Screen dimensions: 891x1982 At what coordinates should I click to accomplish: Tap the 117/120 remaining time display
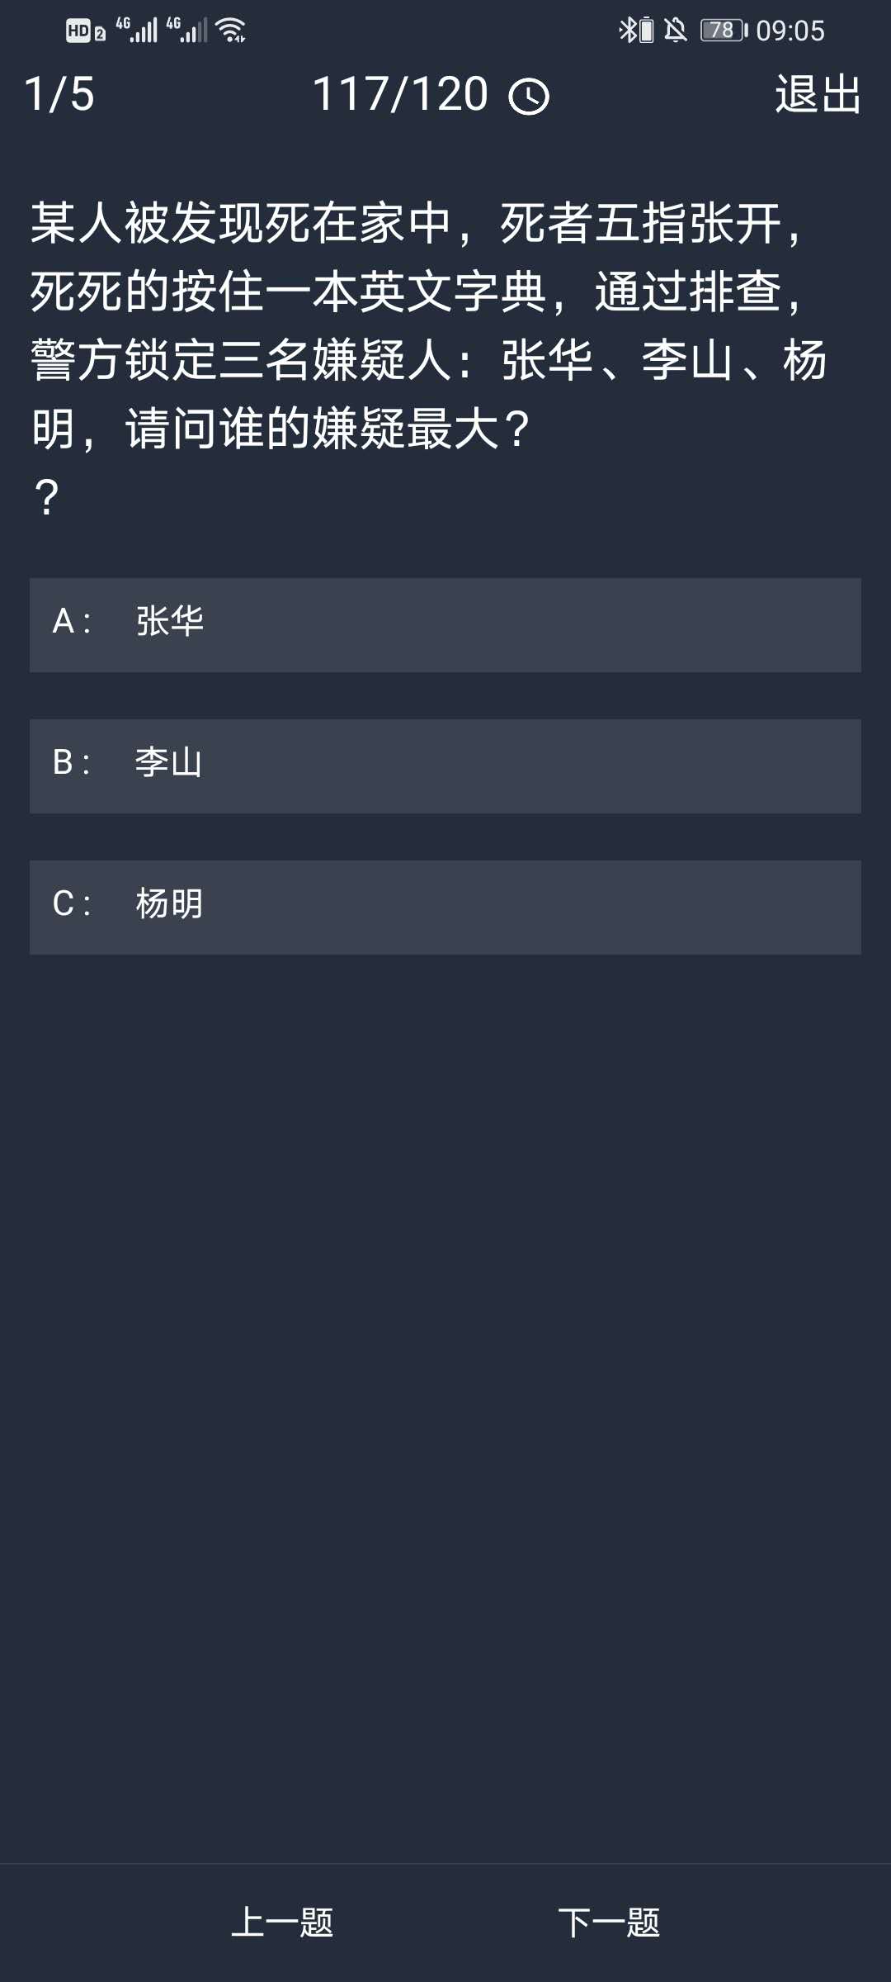[401, 94]
